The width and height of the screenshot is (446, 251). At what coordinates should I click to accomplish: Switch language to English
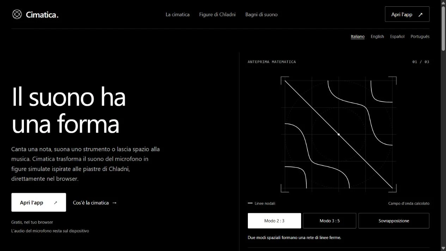(377, 36)
